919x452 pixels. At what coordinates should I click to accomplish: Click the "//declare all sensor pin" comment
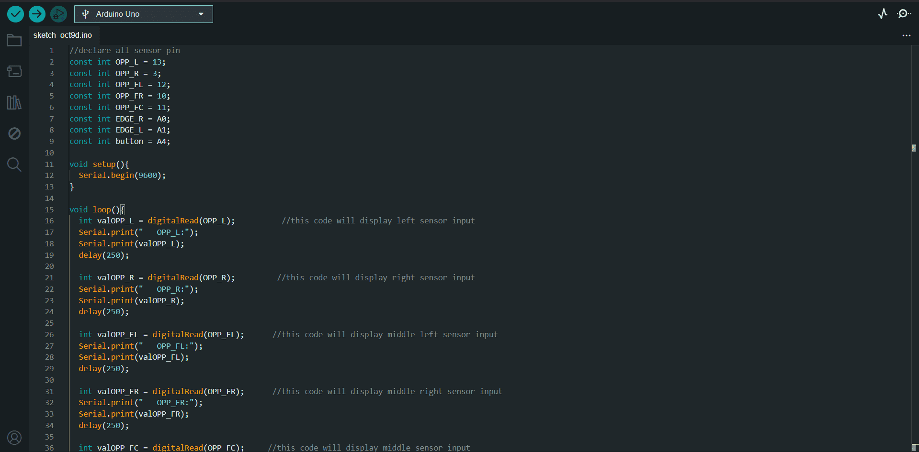[125, 51]
